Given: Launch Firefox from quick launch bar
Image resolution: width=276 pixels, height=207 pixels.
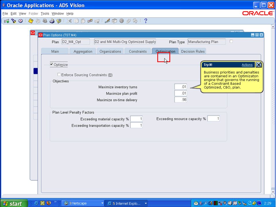Looking at the screenshot, I should click(x=49, y=203).
